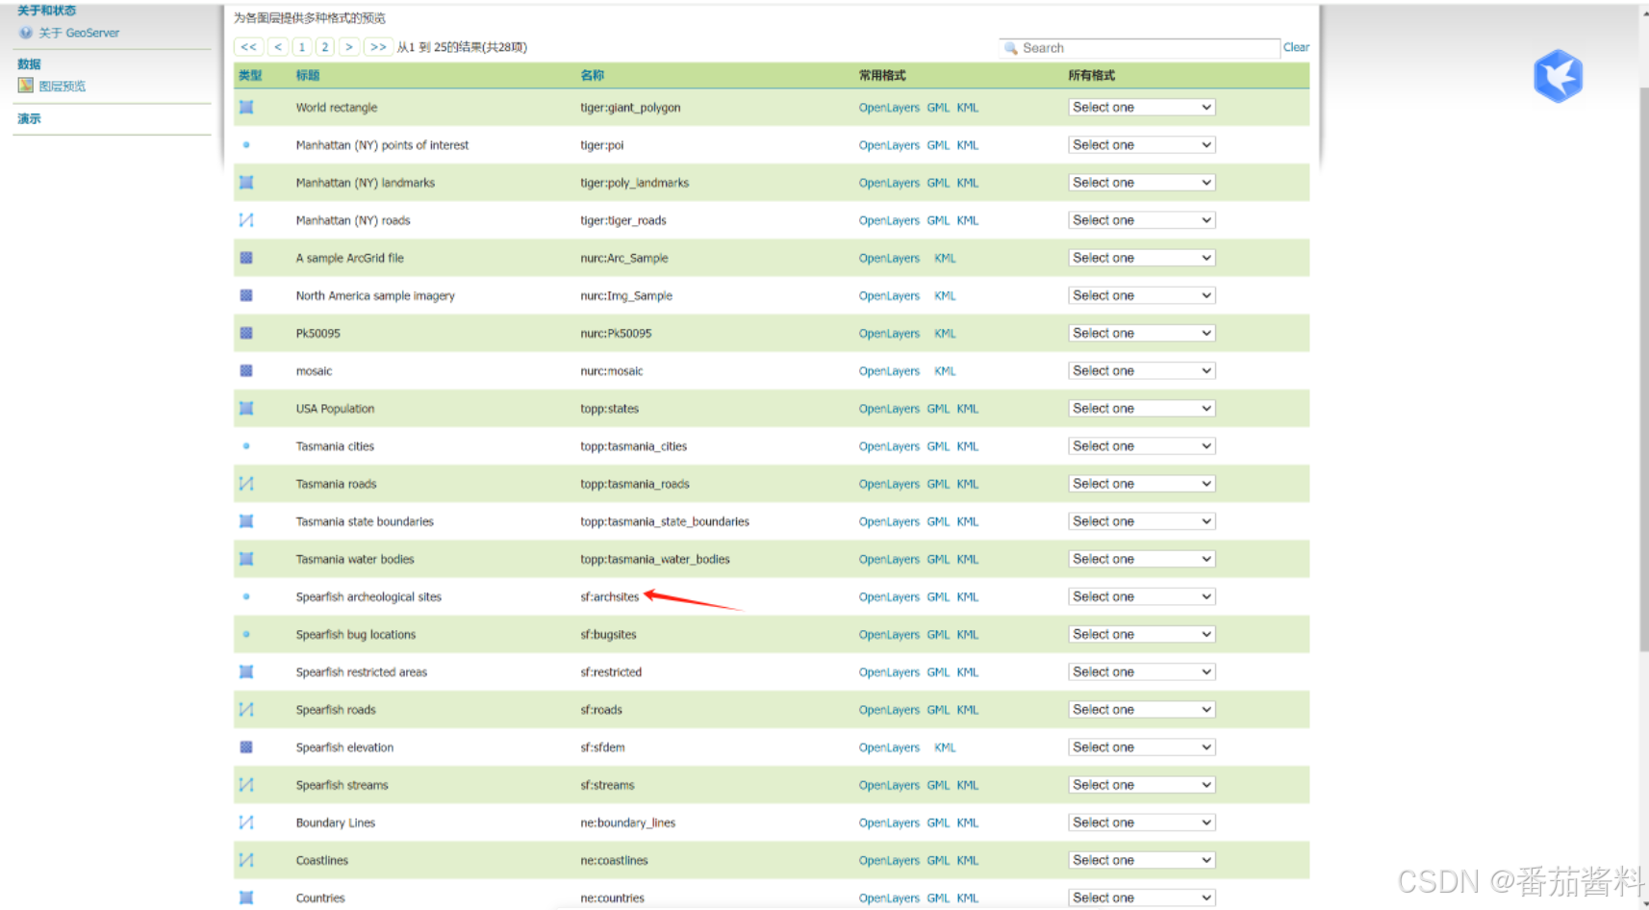1649x910 pixels.
Task: Jump to results page 2
Action: (x=325, y=47)
